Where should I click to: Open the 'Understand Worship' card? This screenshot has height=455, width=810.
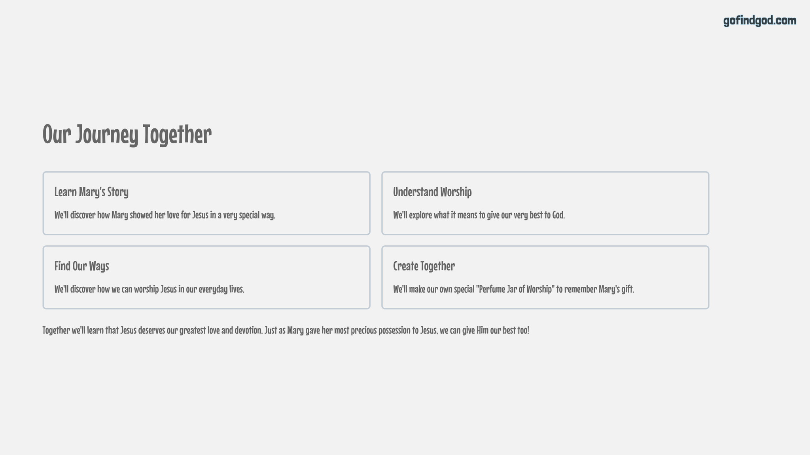click(x=545, y=203)
